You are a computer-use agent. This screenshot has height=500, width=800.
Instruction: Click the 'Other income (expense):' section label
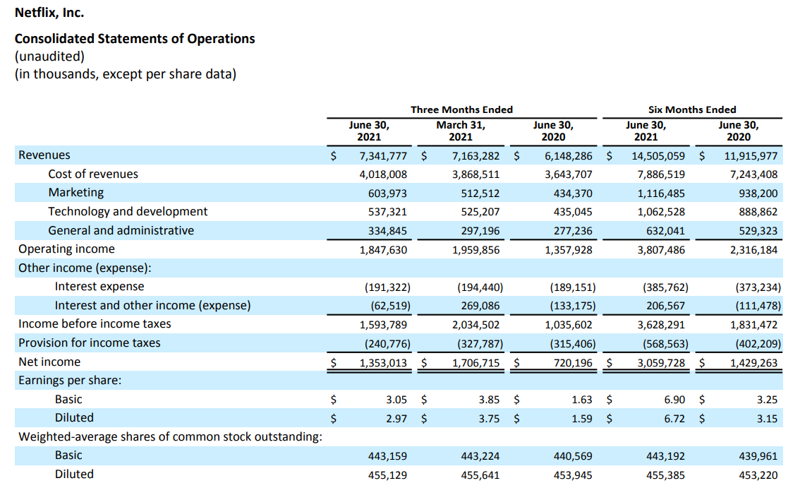coord(85,268)
